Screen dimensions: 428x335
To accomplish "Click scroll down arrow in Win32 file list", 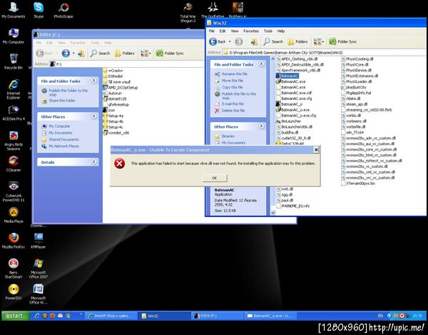I will (272, 212).
